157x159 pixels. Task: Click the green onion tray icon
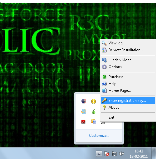pos(94,112)
